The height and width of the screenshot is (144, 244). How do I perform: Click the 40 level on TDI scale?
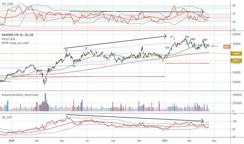234,22
